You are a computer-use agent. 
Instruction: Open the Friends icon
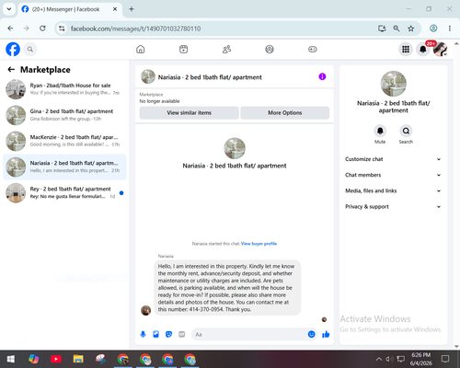point(226,49)
